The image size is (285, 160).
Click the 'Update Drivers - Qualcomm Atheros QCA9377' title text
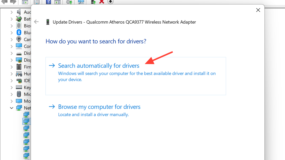(124, 22)
